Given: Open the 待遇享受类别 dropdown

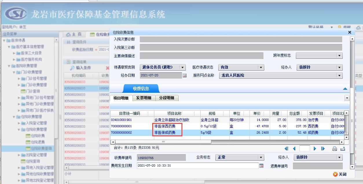Looking at the screenshot, I should point(183,67).
